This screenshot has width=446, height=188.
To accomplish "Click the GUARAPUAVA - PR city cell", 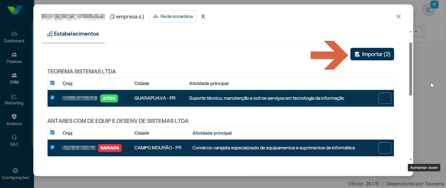I will [x=155, y=98].
